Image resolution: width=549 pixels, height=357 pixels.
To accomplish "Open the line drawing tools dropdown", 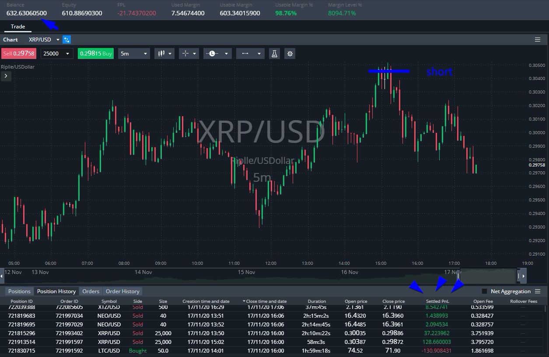I will pyautogui.click(x=250, y=54).
